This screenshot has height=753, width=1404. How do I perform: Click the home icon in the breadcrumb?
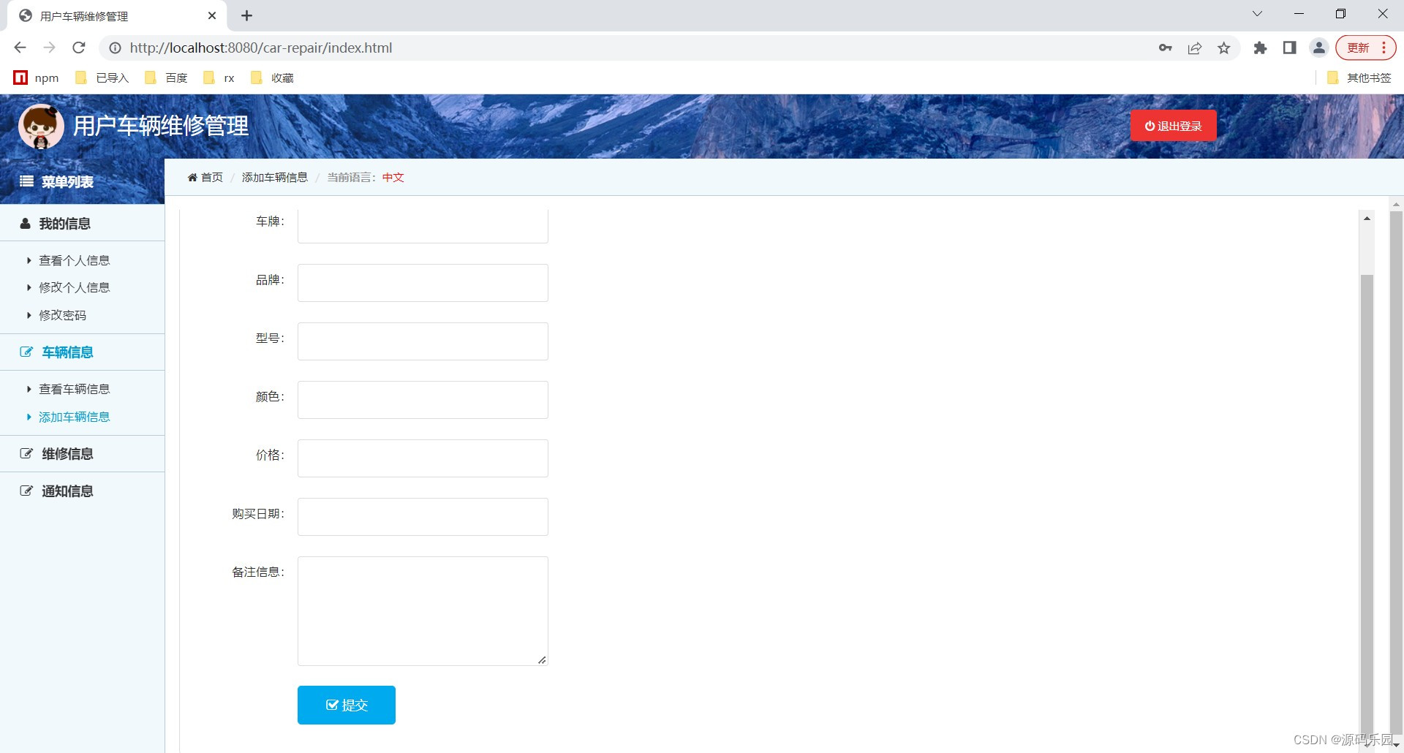pyautogui.click(x=192, y=177)
